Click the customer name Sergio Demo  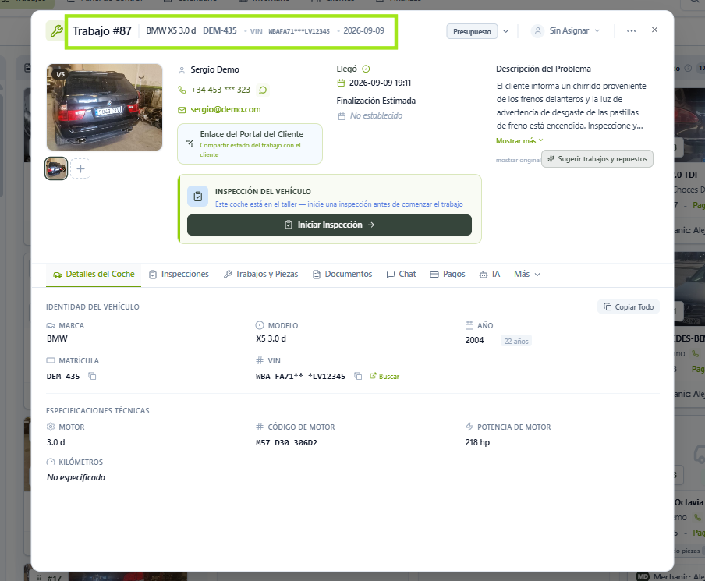[x=215, y=69]
